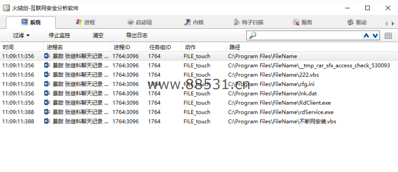Click task group 1764 in the lnk.dat row
The height and width of the screenshot is (172, 398).
click(154, 94)
